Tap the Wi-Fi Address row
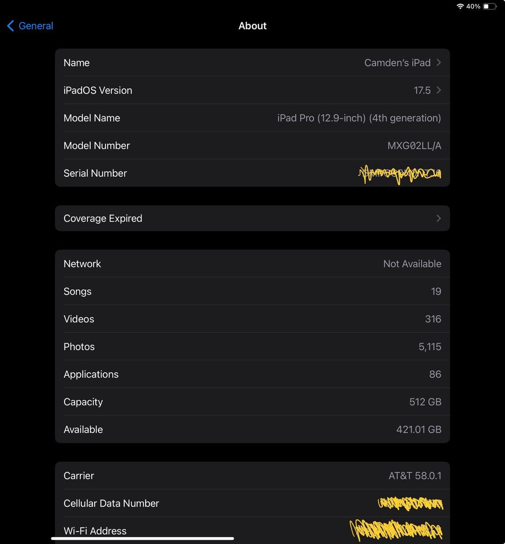Image resolution: width=505 pixels, height=544 pixels. [x=252, y=531]
